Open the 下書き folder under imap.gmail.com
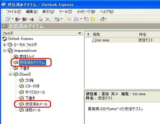This screenshot has height=124, width=160. [x=24, y=68]
